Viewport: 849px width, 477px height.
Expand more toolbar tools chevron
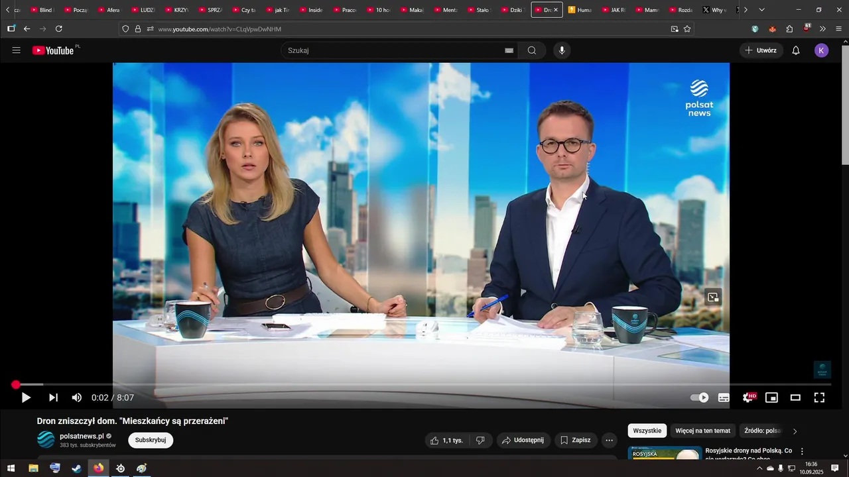pos(822,29)
